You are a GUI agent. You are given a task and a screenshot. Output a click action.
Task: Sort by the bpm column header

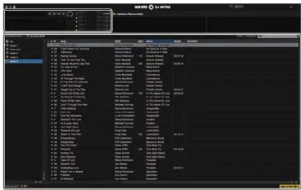(140, 41)
